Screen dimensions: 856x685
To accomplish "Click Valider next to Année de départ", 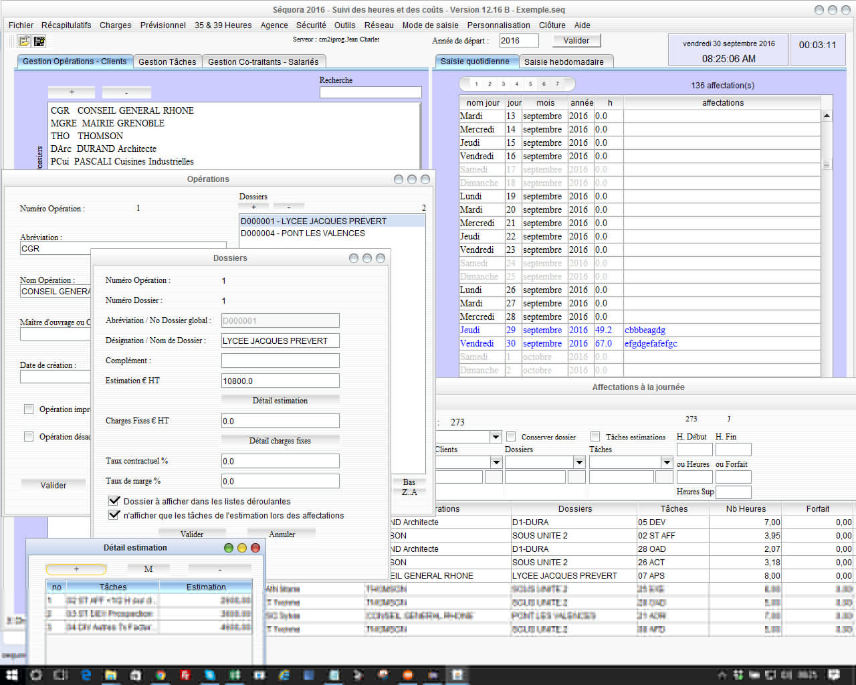I will [576, 41].
